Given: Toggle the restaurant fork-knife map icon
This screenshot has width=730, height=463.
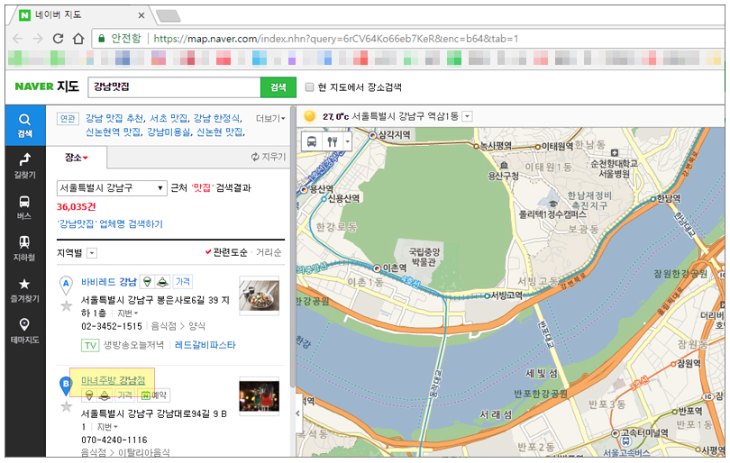Looking at the screenshot, I should tap(332, 141).
